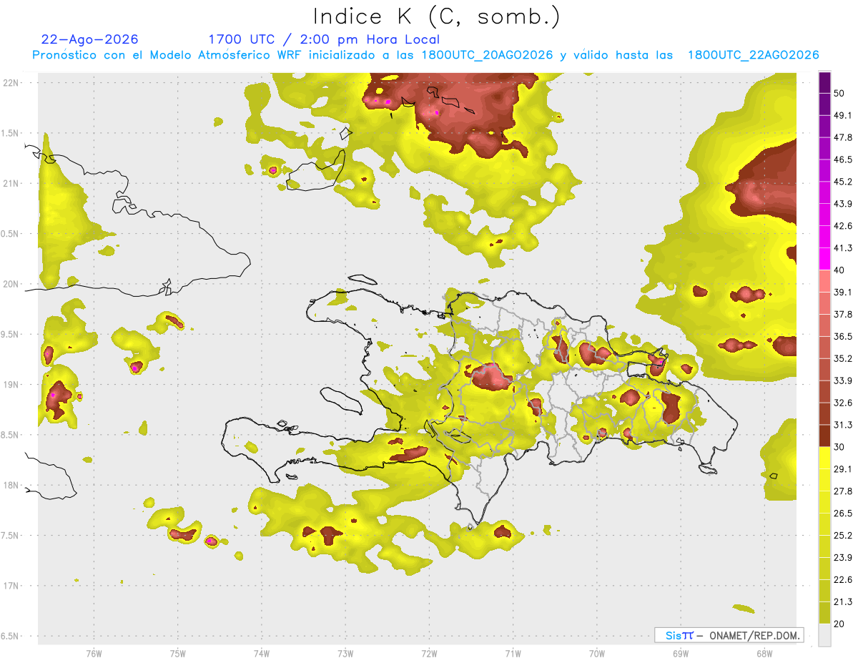Select the forecast date "22-Ago-2026"

90,39
